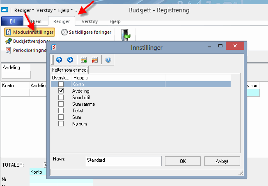Expand the Rediger quick-access dropdown

24,9
